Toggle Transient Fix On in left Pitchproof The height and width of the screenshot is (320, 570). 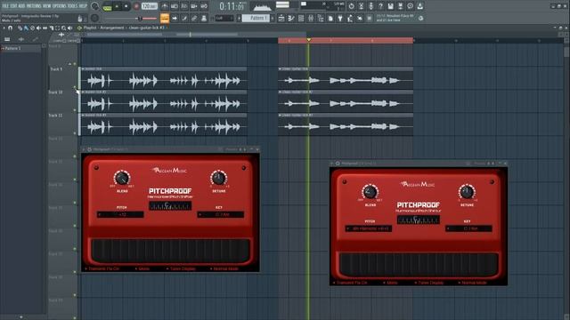point(102,268)
